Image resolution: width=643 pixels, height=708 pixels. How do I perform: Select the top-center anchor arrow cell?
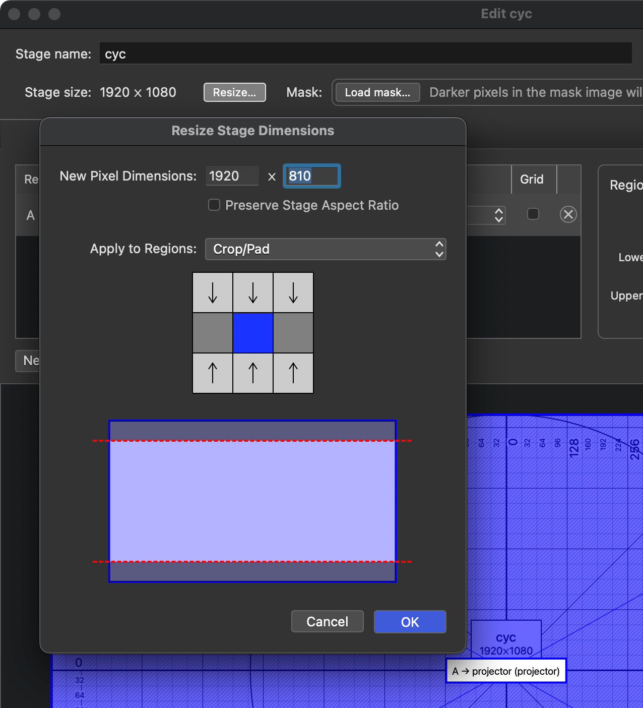point(253,292)
